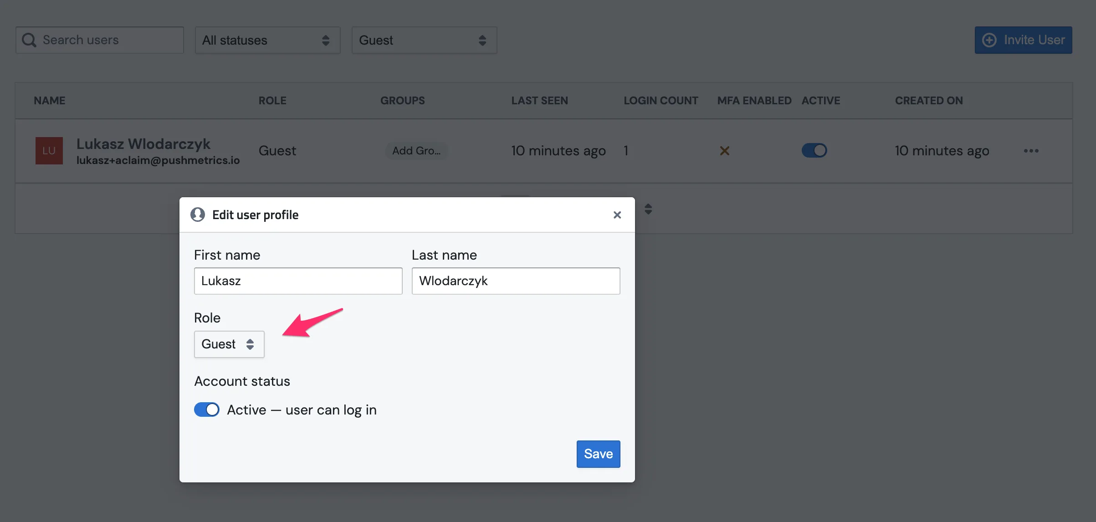Open the three-dot menu for Lukasz Wlodarczyk

[x=1031, y=151]
